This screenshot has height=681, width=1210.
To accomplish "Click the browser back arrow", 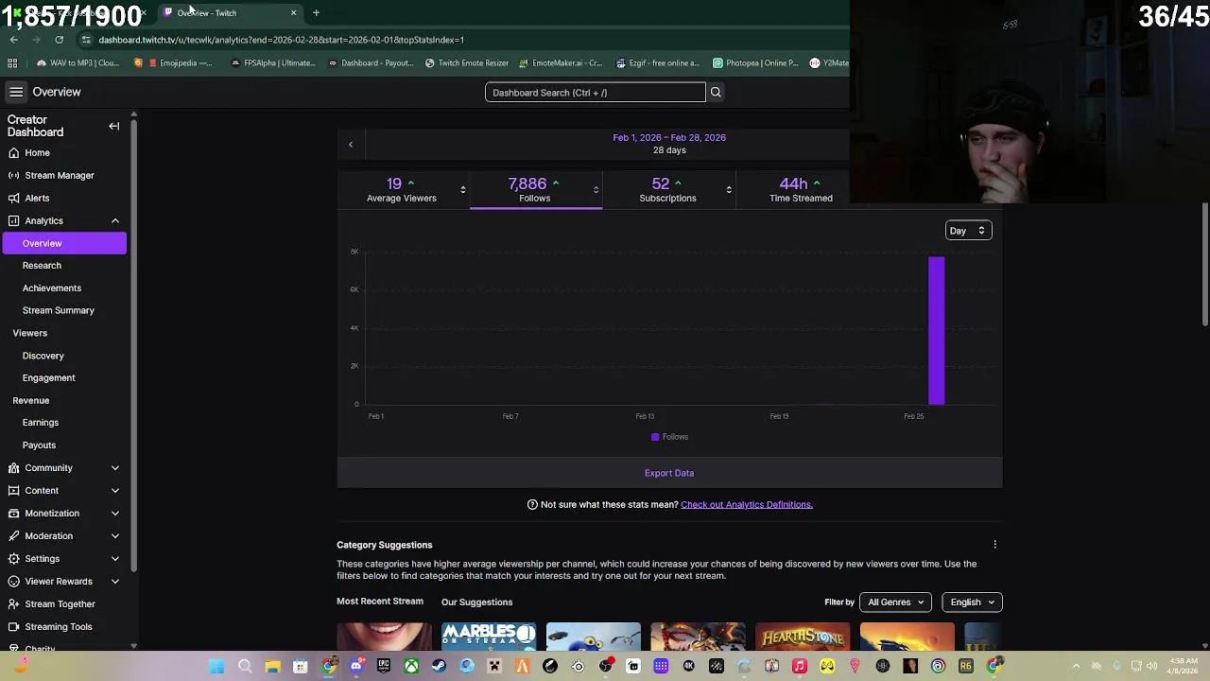I will 13,40.
